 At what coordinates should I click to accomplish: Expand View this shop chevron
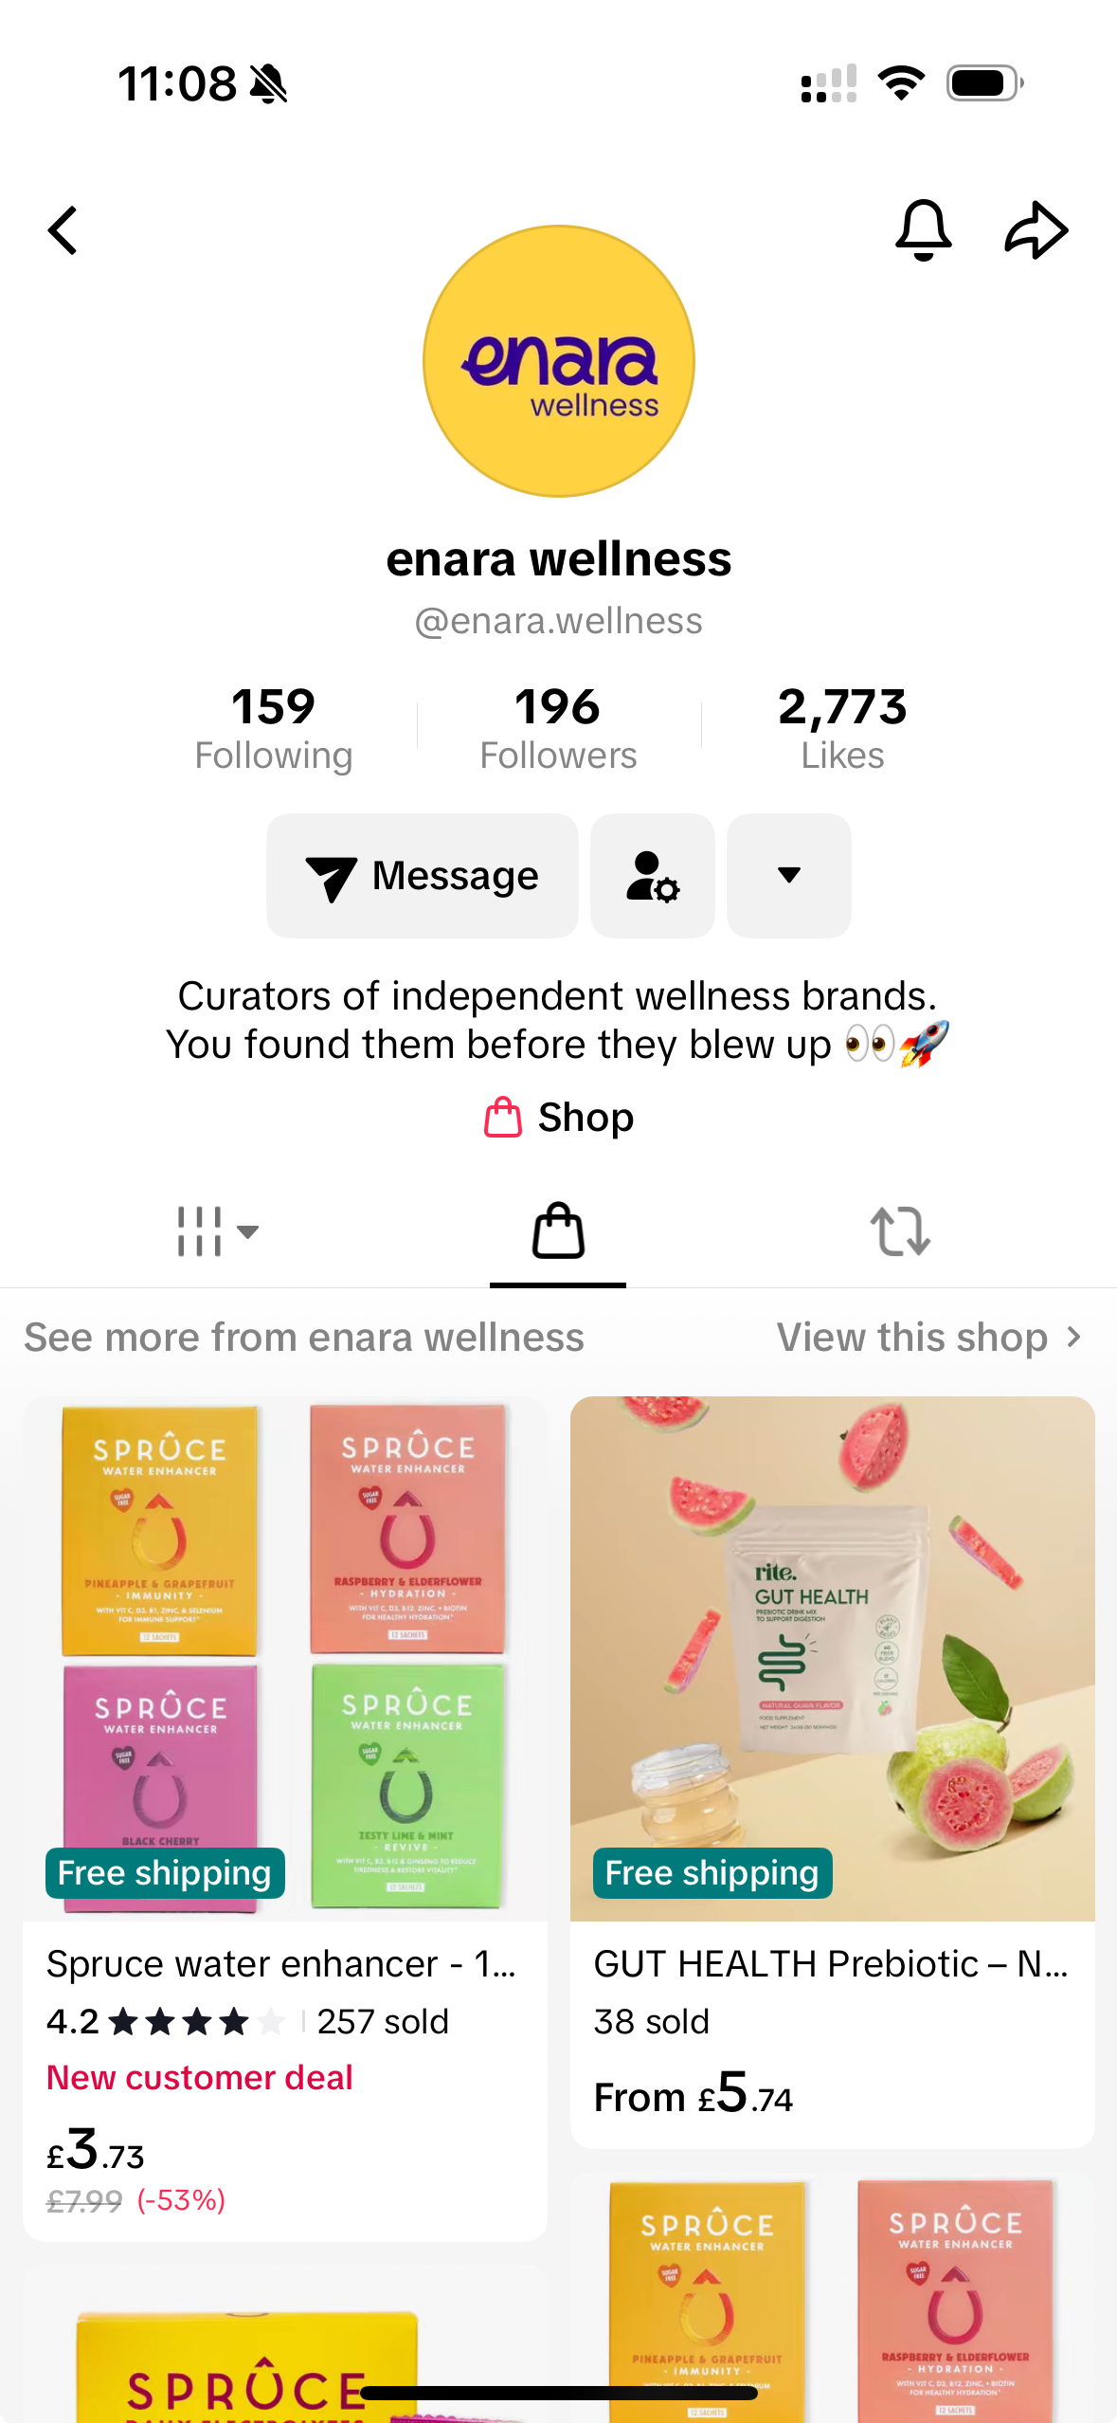click(1073, 1338)
